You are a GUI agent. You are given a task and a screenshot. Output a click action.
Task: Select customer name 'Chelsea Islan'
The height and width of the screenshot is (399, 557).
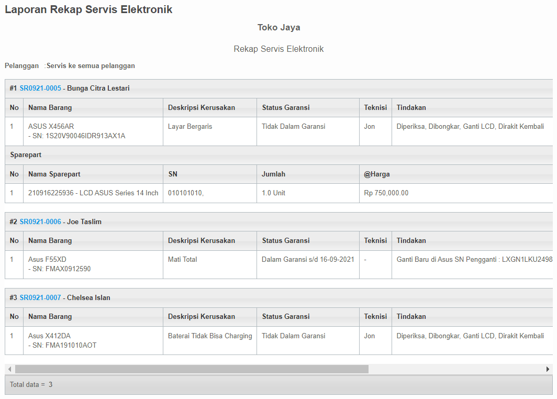coord(88,298)
